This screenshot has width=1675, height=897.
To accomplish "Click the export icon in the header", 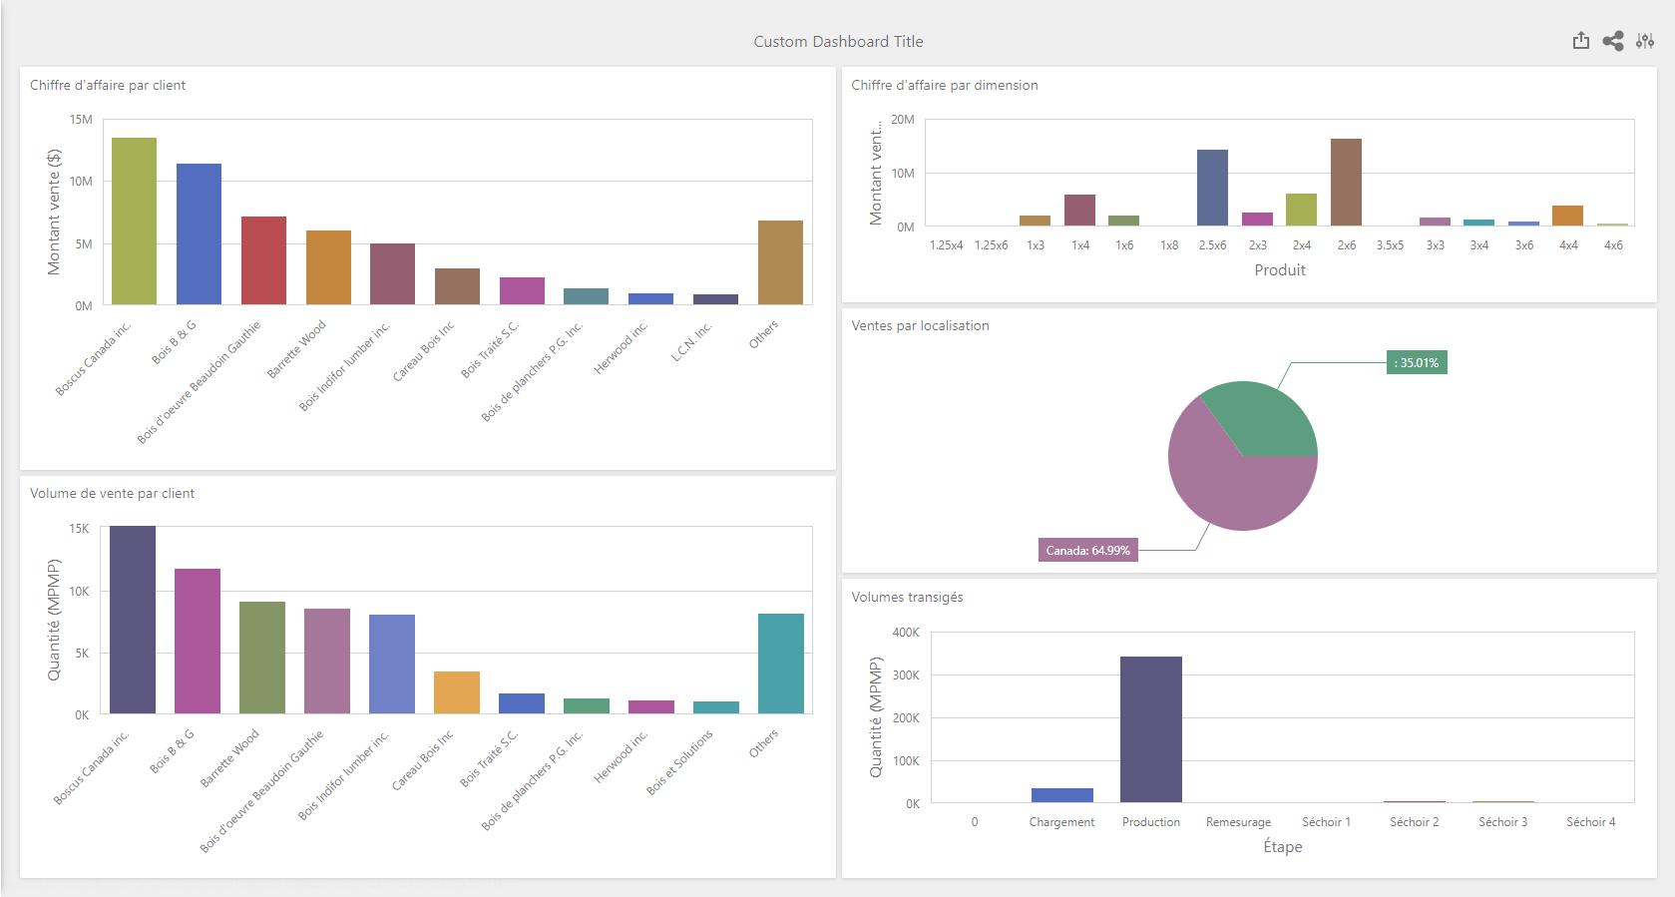I will pyautogui.click(x=1581, y=41).
